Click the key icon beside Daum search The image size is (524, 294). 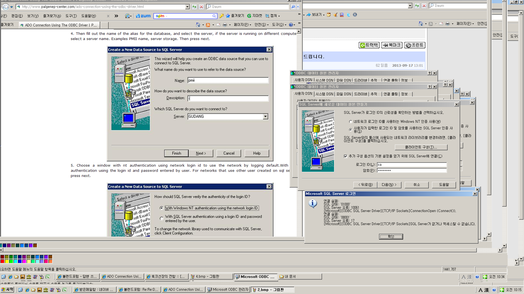(222, 16)
